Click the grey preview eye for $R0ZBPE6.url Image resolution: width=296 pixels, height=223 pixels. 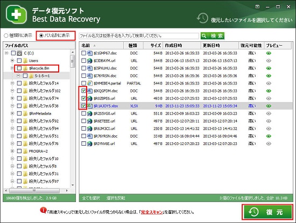pyautogui.click(x=269, y=98)
